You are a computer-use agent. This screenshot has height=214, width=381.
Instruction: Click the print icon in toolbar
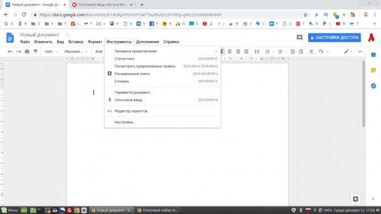[27, 52]
